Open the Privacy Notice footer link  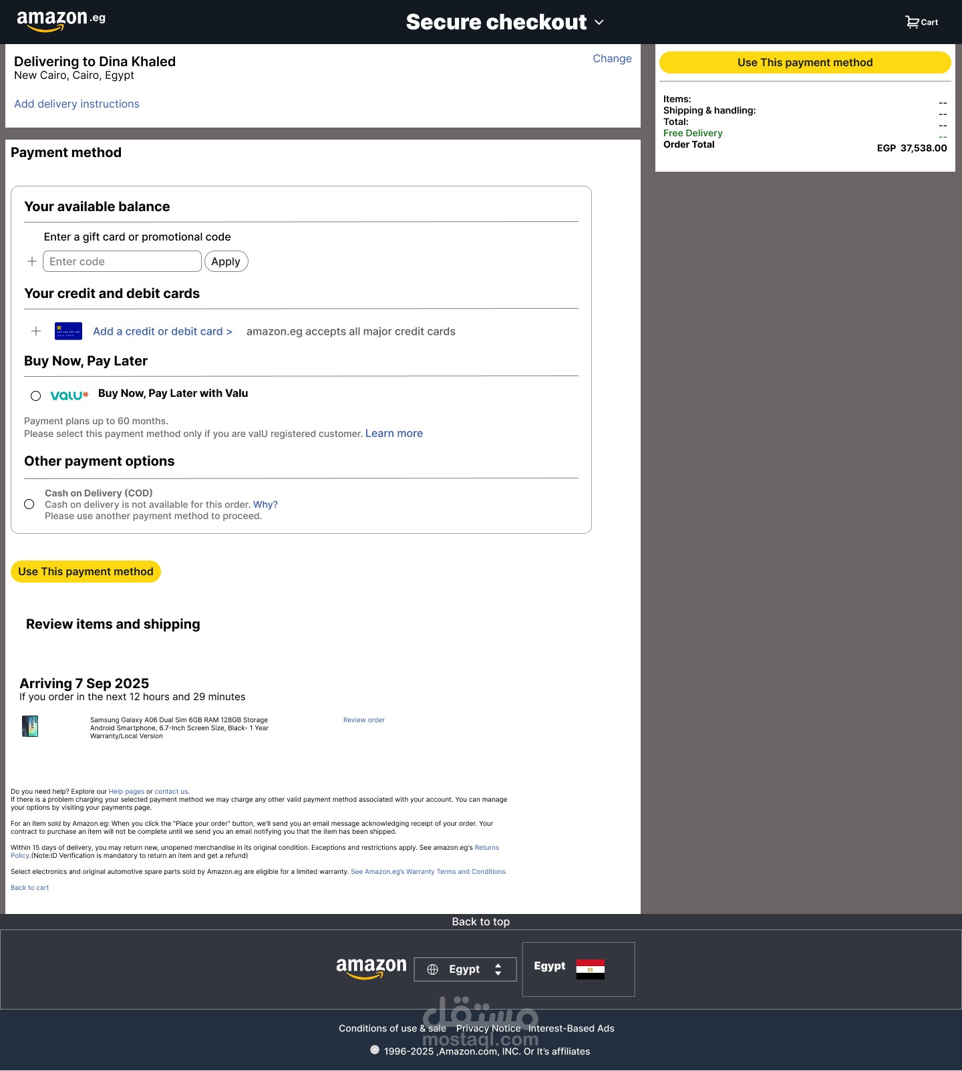[488, 1029]
